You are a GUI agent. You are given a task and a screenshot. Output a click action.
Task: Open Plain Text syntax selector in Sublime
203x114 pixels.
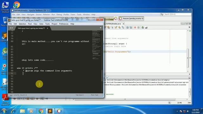tap(95, 95)
